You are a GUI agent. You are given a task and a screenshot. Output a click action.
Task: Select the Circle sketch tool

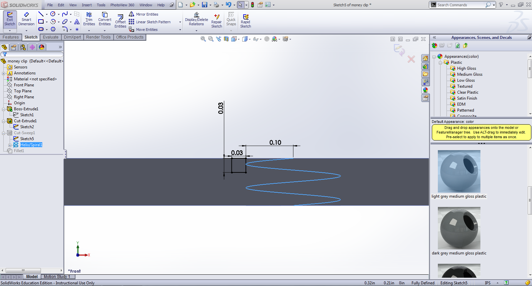(x=53, y=14)
